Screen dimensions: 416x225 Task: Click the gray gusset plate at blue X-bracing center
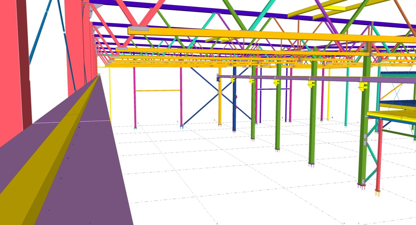[x=220, y=93]
